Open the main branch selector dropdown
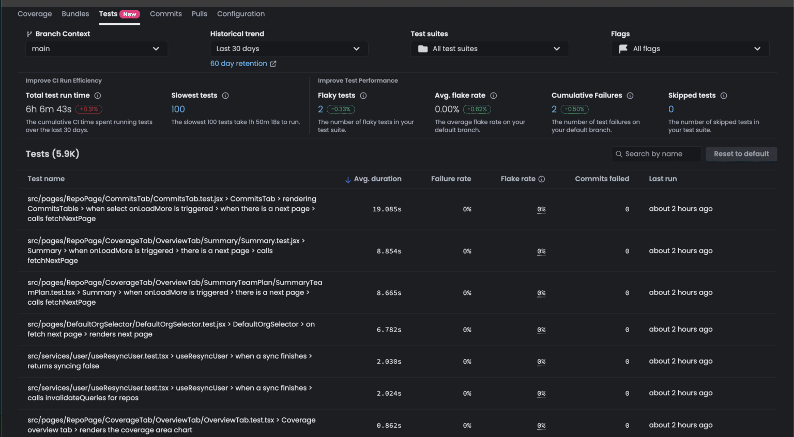 point(96,49)
